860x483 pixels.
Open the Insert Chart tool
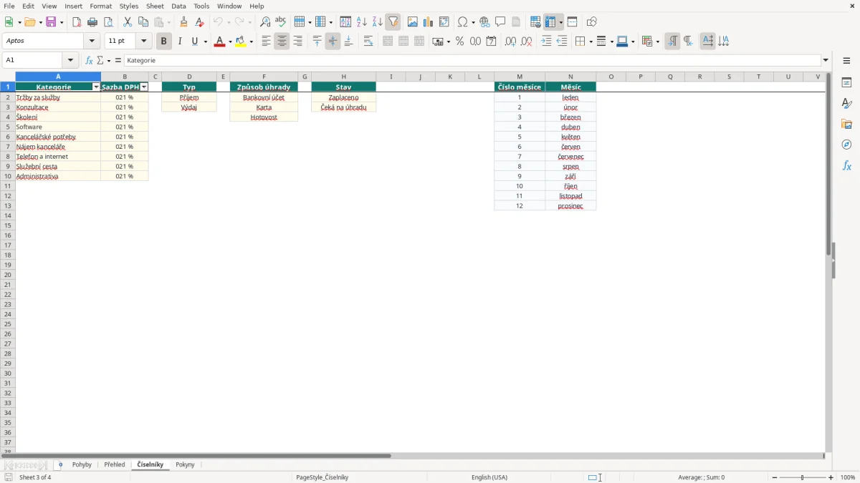(428, 22)
